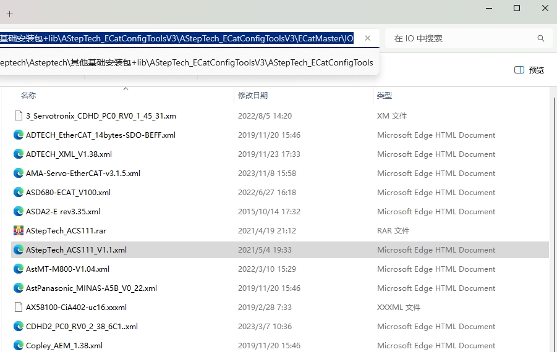
Task: Click file icon of AX58100-CiA402-uc16.xxxml
Action: click(x=18, y=308)
